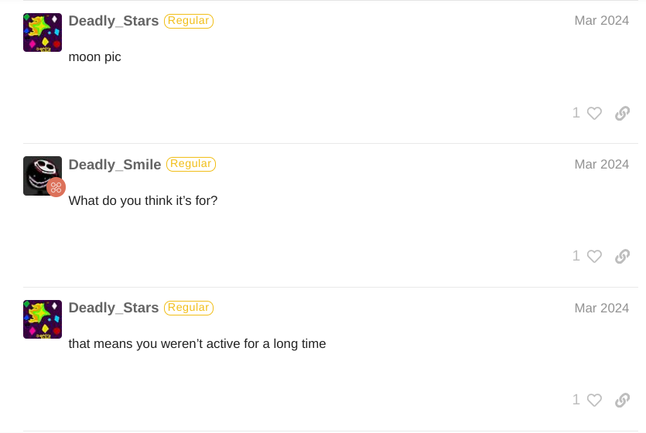This screenshot has width=646, height=433.
Task: Open Deadly_Smile's skull avatar
Action: [x=43, y=176]
